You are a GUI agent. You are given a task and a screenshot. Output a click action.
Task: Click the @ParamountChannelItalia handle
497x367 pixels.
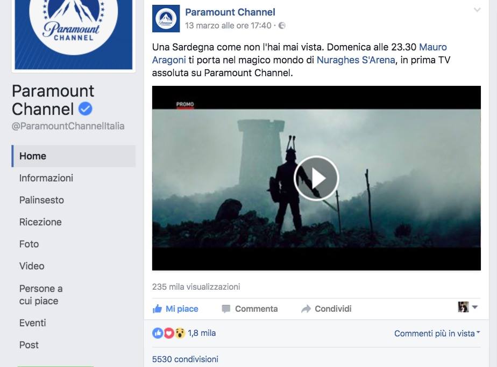pyautogui.click(x=68, y=126)
